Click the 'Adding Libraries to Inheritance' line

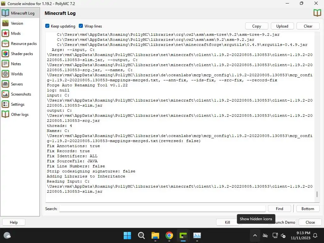tap(86, 176)
